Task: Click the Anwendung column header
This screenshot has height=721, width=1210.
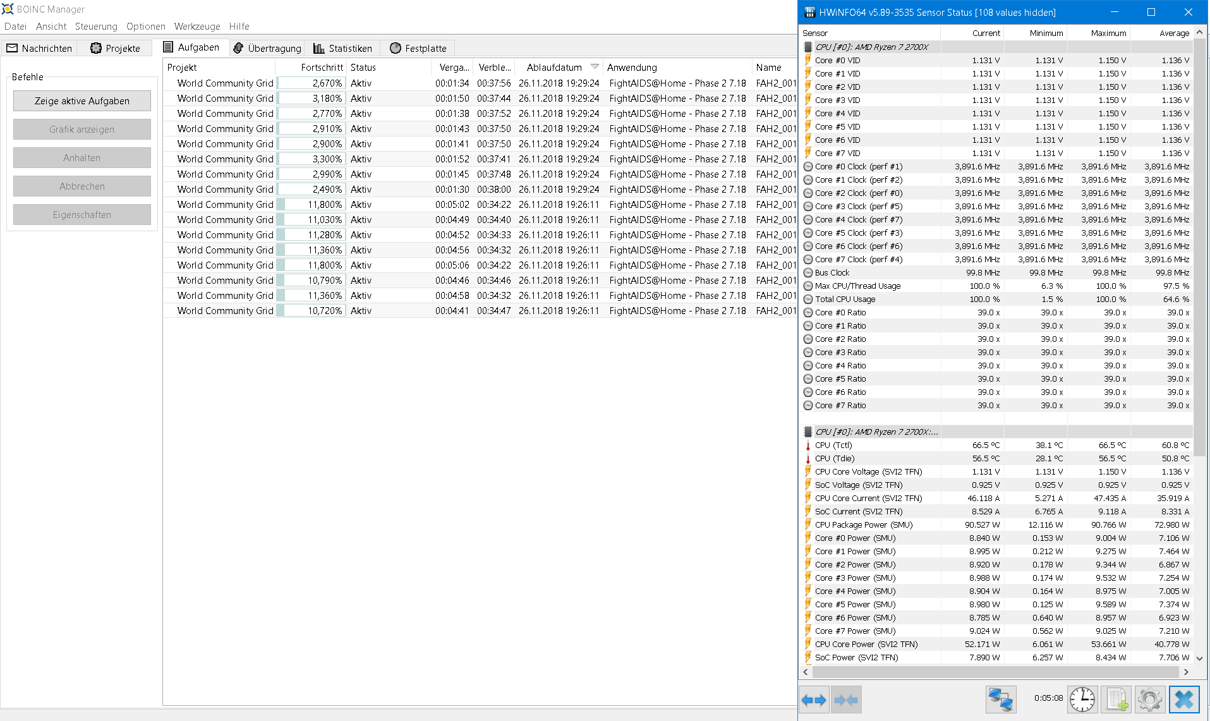Action: coord(678,68)
